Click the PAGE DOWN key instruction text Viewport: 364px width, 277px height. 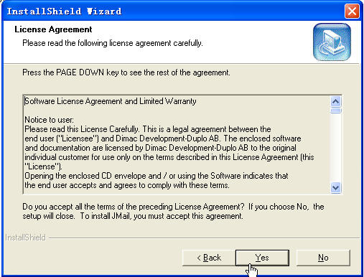(x=126, y=72)
